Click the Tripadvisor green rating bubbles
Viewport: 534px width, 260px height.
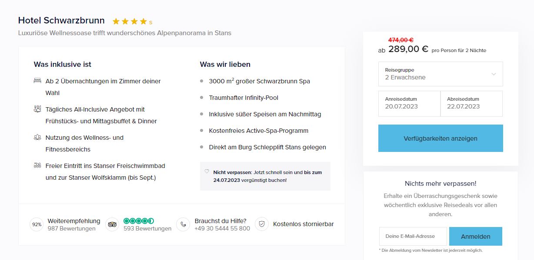click(139, 221)
